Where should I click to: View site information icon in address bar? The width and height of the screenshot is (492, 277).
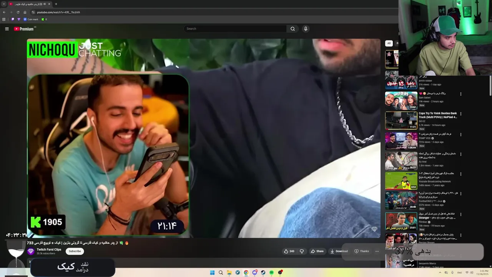(x=33, y=12)
